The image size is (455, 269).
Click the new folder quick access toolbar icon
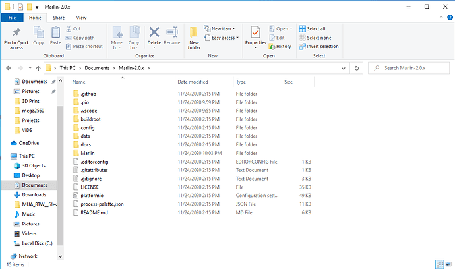point(29,7)
